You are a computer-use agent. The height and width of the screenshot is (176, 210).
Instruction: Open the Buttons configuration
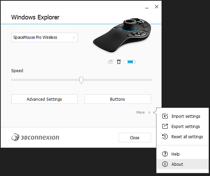[118, 99]
